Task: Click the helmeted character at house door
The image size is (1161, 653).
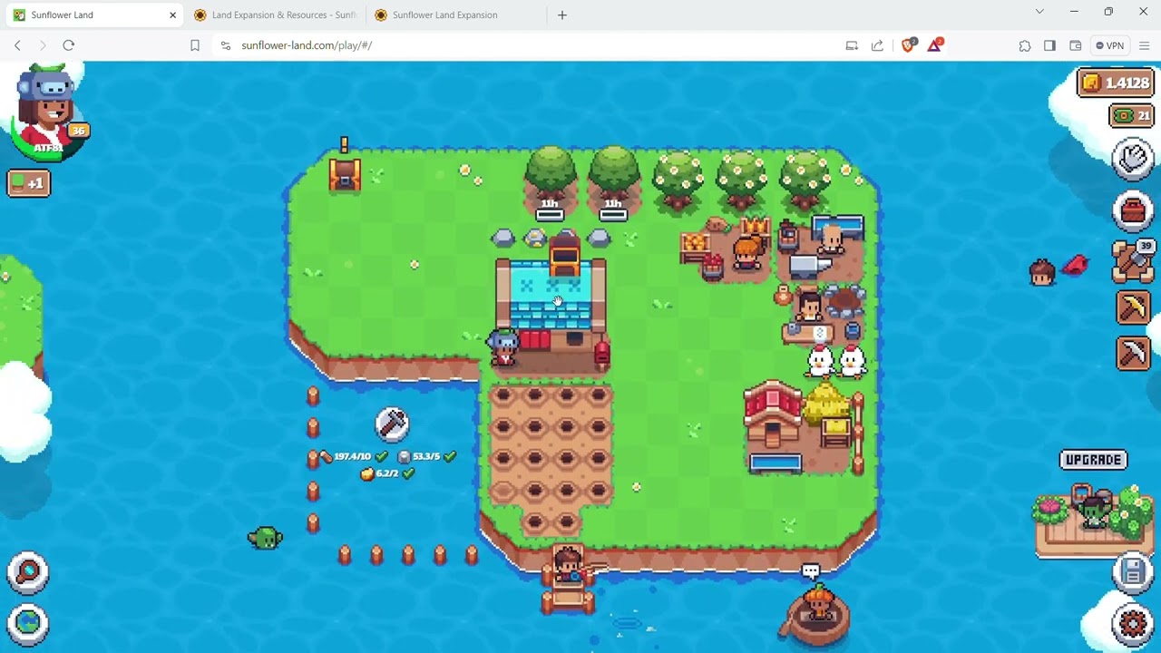Action: coord(502,349)
